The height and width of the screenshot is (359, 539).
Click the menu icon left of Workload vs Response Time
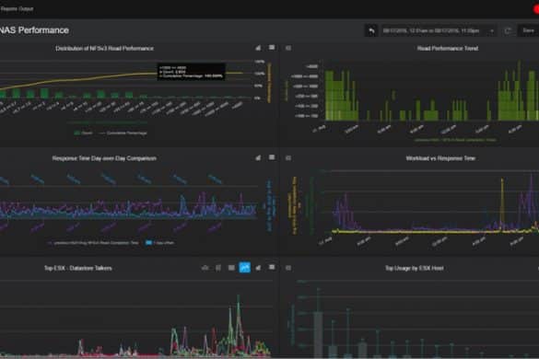click(x=288, y=158)
